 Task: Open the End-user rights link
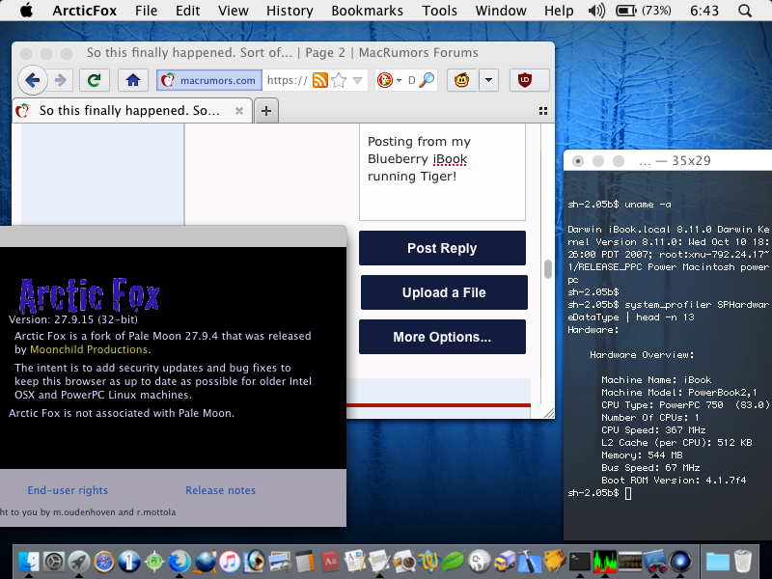(68, 490)
